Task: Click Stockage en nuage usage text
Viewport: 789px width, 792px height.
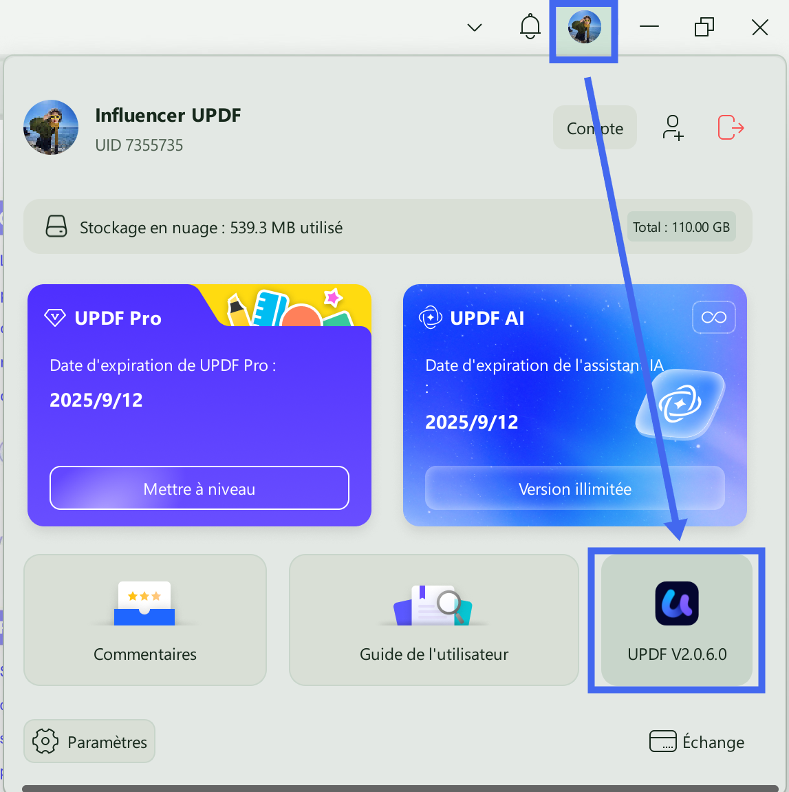Action: point(211,228)
